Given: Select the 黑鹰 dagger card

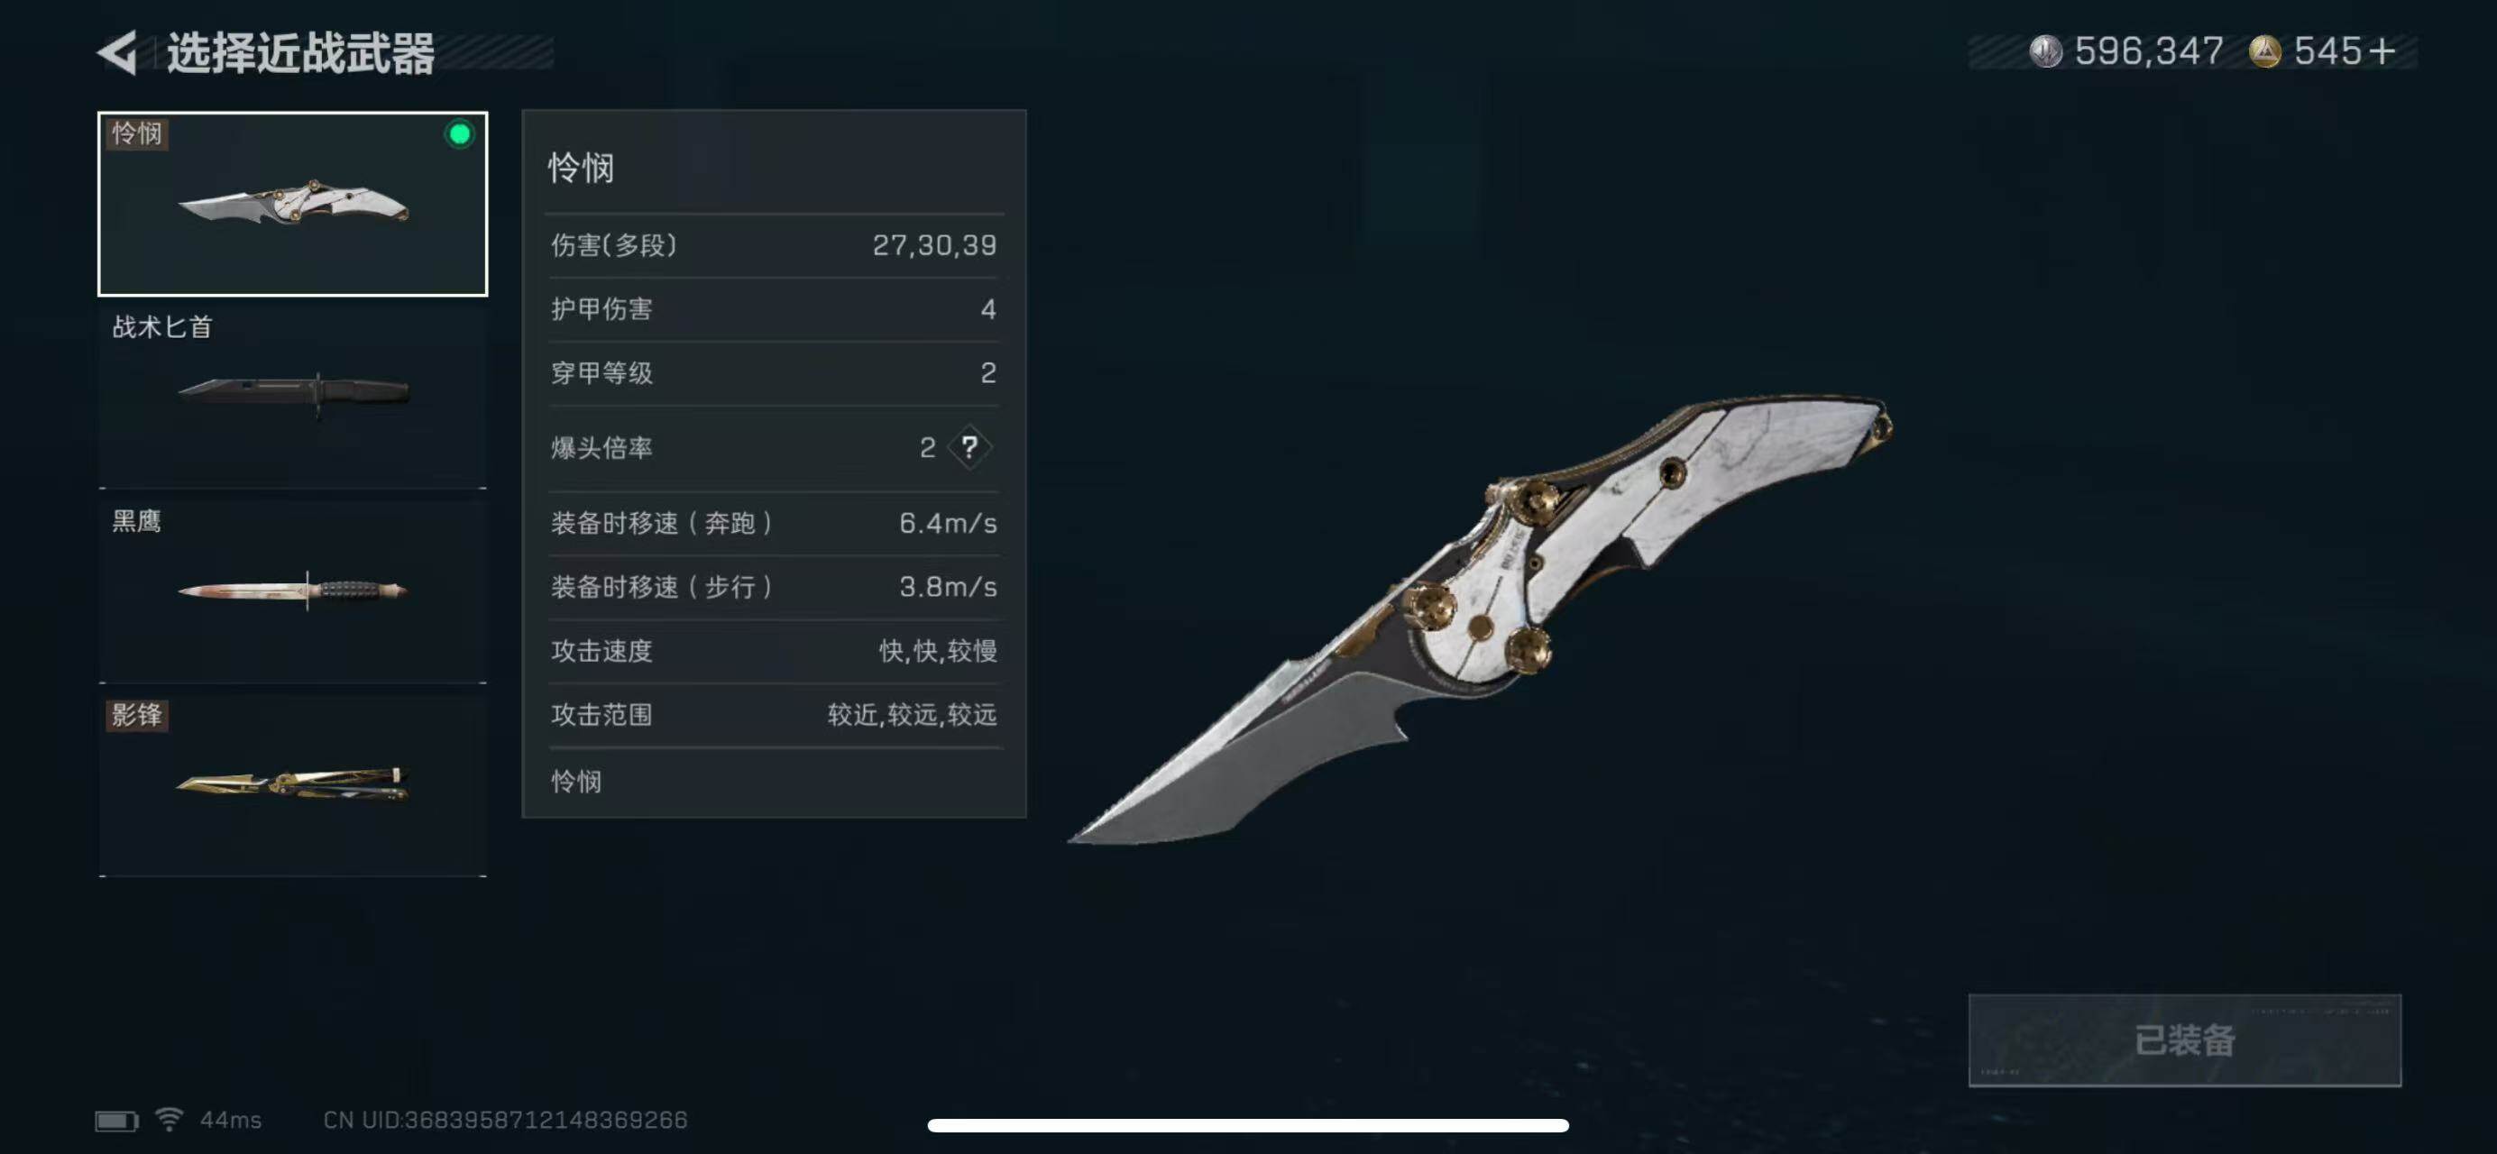Looking at the screenshot, I should point(293,591).
